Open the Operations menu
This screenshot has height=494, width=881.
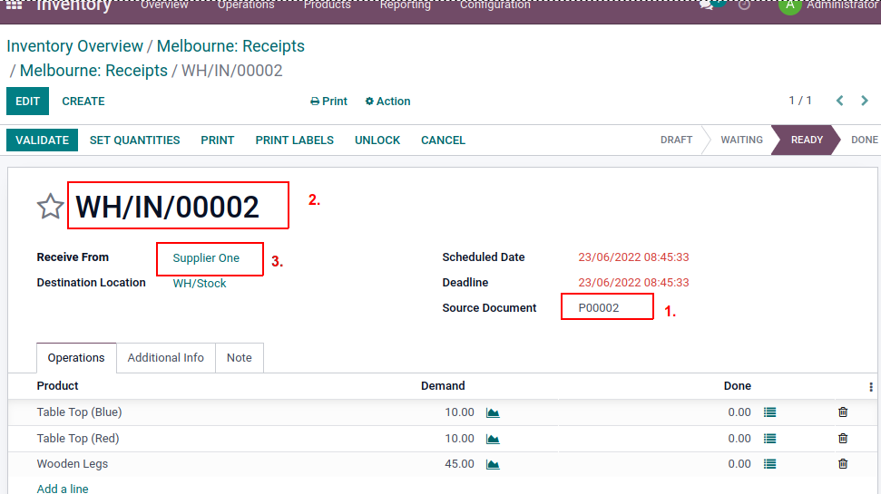coord(246,5)
